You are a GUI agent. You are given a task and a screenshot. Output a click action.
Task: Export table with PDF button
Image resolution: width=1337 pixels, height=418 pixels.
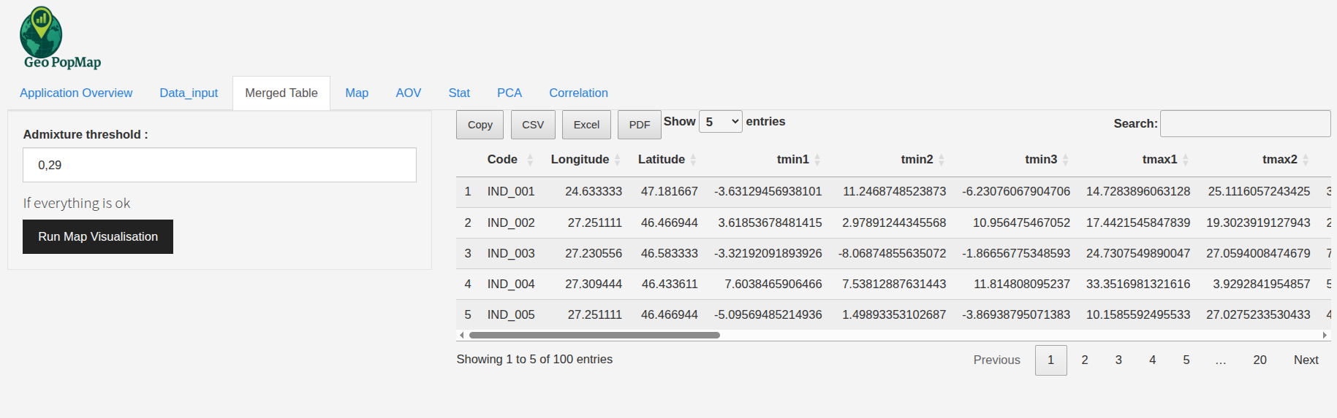640,125
